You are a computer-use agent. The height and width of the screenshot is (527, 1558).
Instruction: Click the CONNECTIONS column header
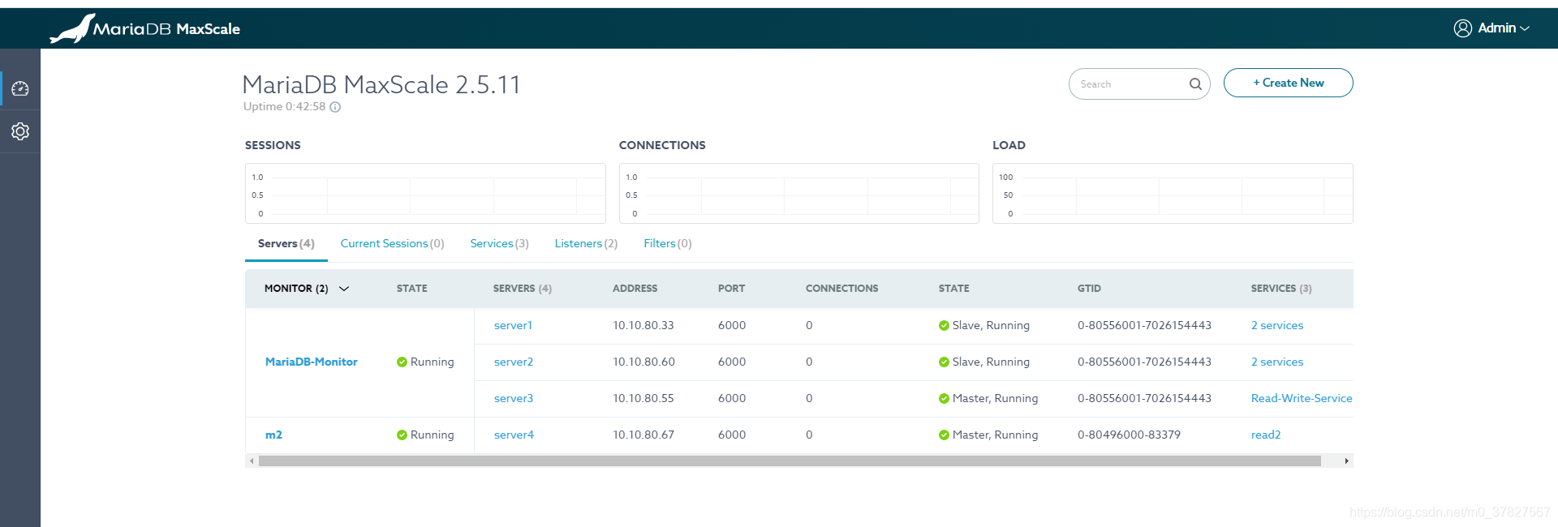click(x=841, y=289)
